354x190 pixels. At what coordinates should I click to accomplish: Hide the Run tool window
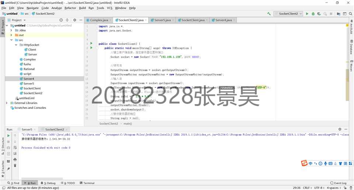click(x=346, y=129)
